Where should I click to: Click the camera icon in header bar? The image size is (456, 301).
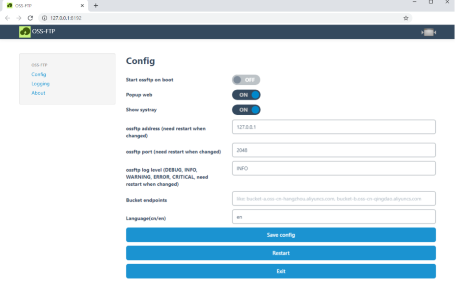point(429,32)
